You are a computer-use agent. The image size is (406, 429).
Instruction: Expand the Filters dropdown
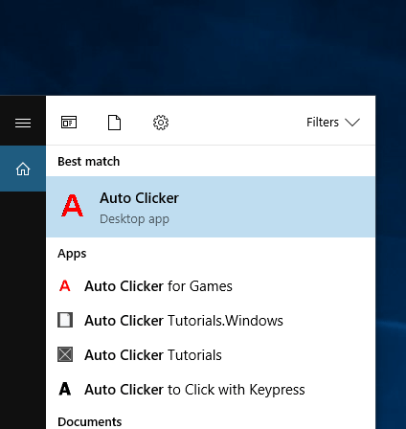pos(333,123)
